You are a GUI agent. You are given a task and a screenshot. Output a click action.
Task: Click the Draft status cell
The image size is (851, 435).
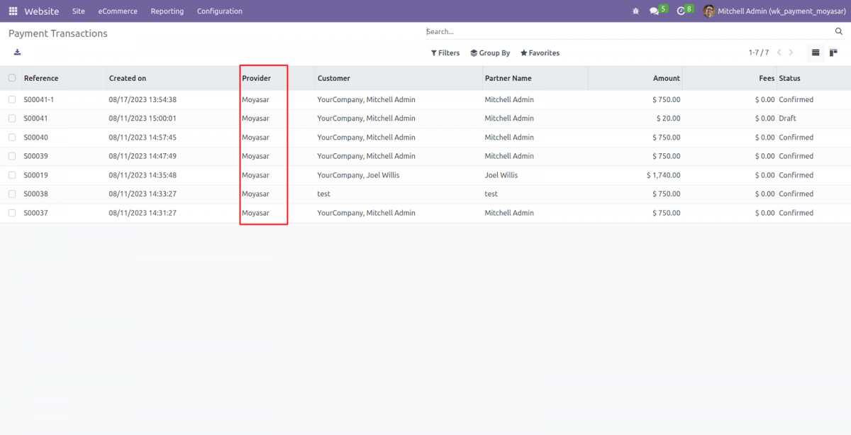pos(788,119)
